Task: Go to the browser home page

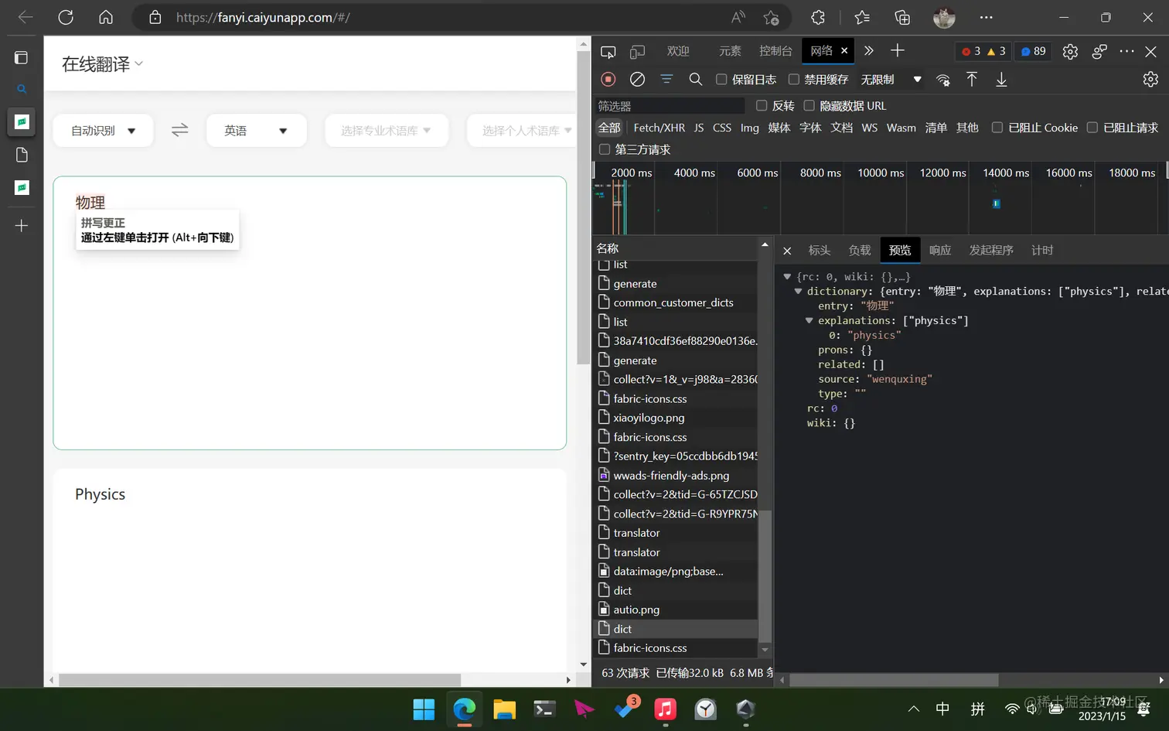Action: (x=106, y=17)
